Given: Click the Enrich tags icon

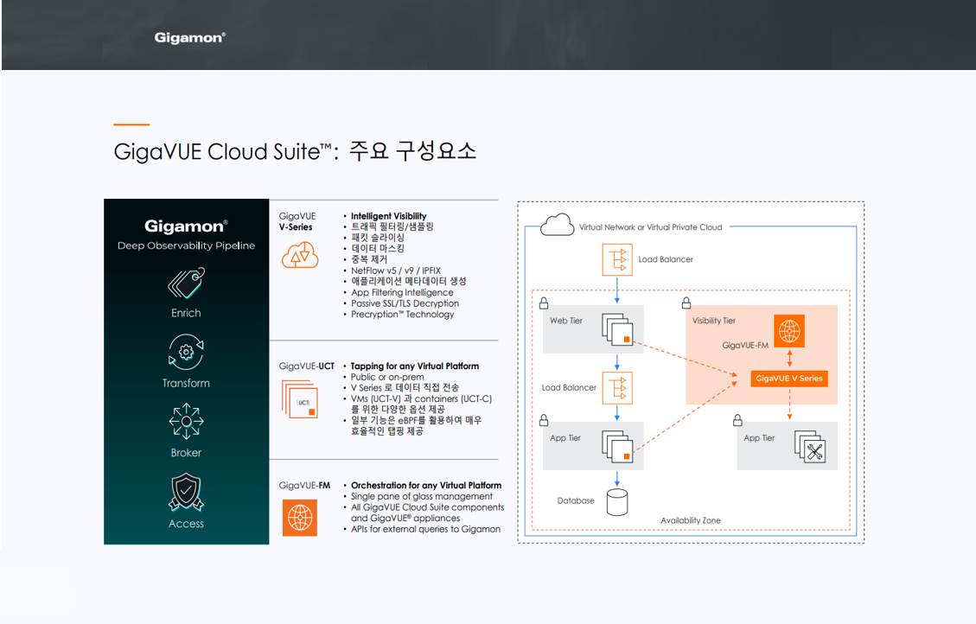Looking at the screenshot, I should (x=186, y=283).
